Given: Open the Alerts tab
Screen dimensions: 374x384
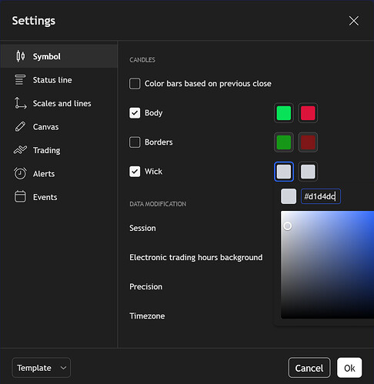Looking at the screenshot, I should point(59,174).
